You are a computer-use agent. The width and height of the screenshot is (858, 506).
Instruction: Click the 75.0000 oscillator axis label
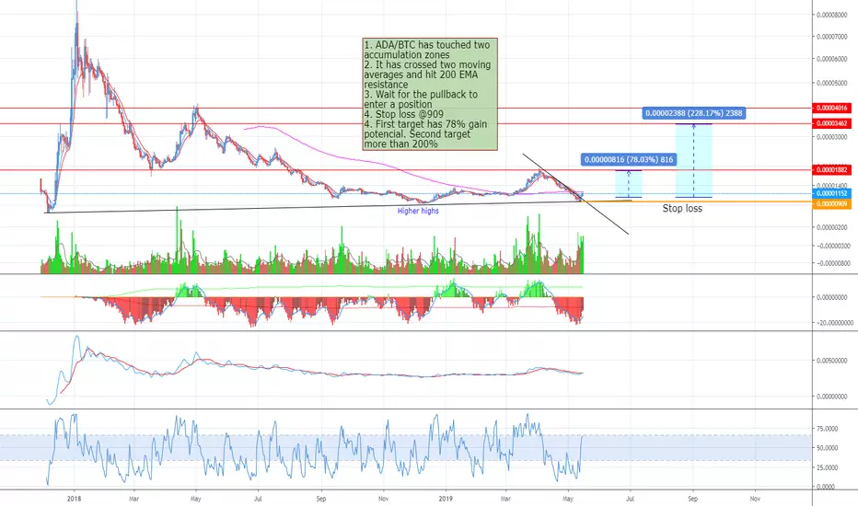click(x=827, y=429)
